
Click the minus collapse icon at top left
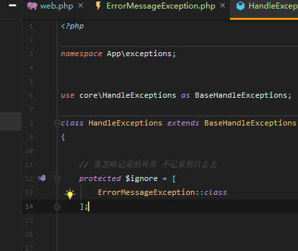(13, 5)
